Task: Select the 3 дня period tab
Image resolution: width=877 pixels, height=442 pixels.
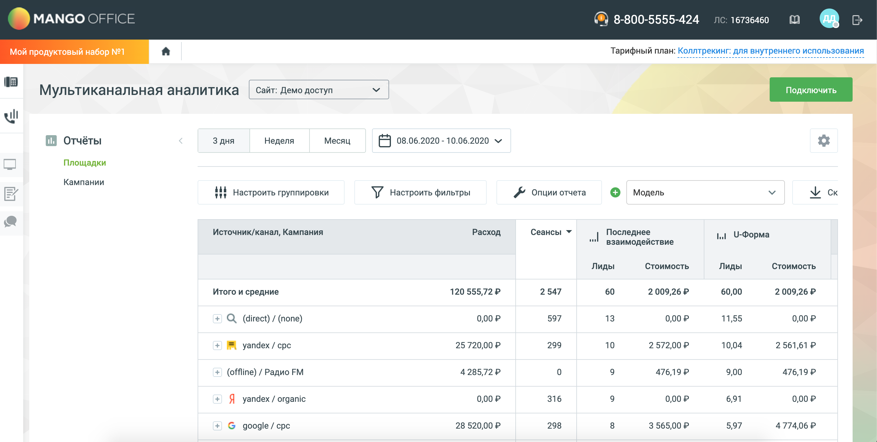Action: pos(224,141)
